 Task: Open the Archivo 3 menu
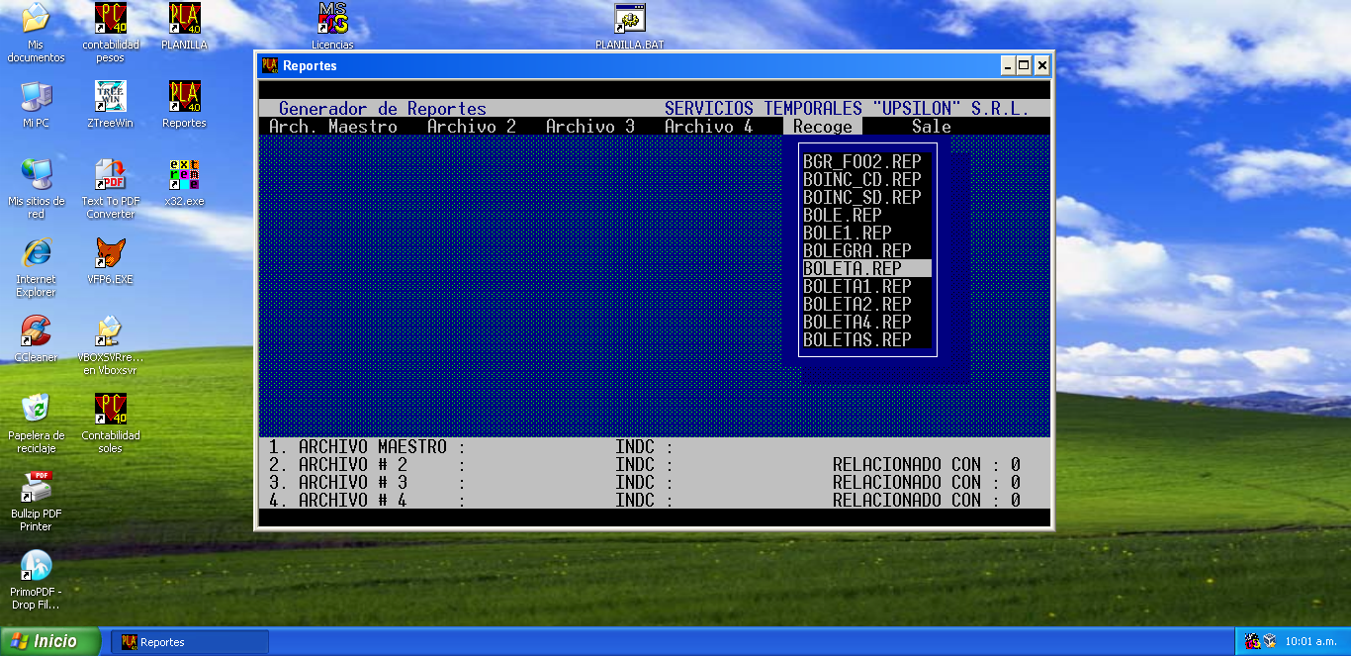coord(590,127)
